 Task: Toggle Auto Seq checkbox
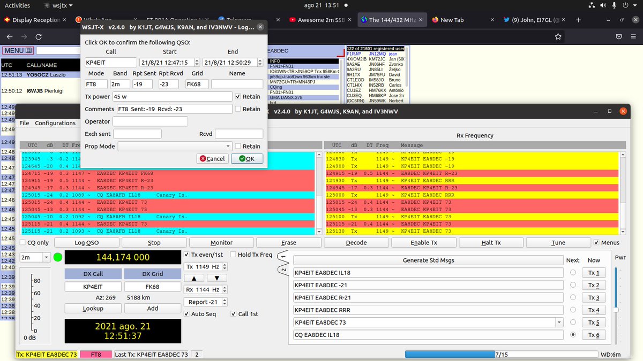pyautogui.click(x=186, y=314)
